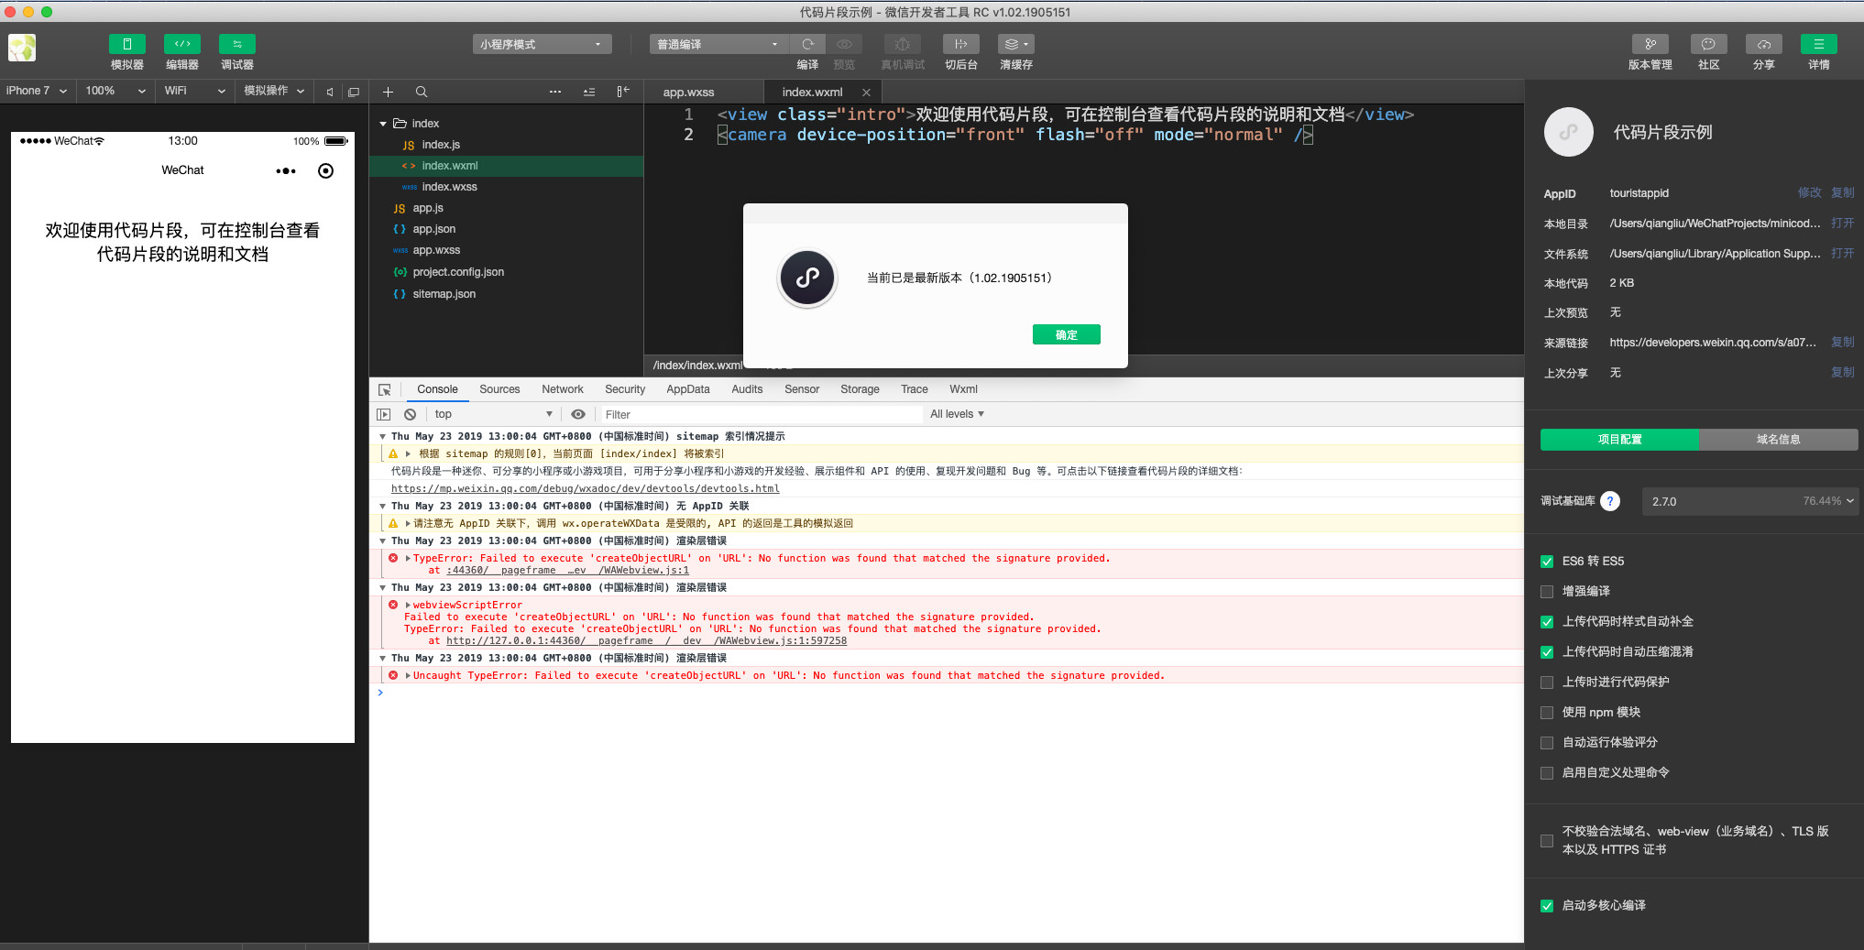
Task: Enable 自动运行体验评分 checkbox
Action: tap(1547, 743)
